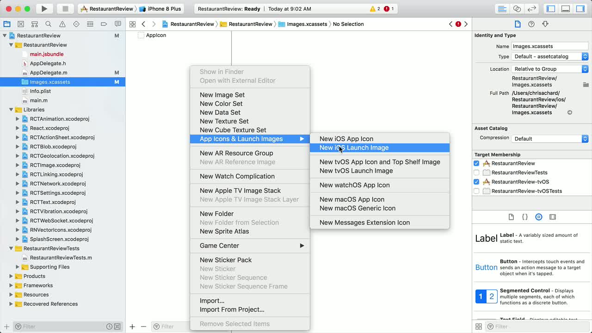Open the Compression dropdown
592x333 pixels.
coord(550,139)
